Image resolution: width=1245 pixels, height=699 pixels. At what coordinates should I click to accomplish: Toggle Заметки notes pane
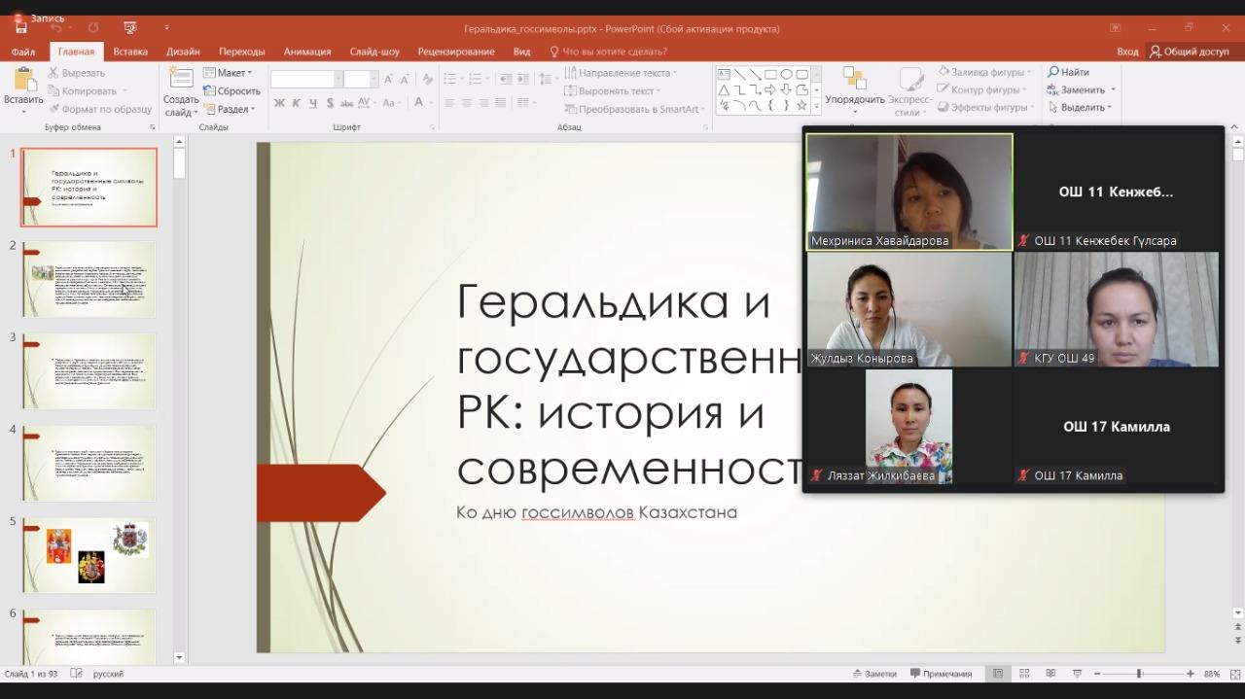pyautogui.click(x=873, y=674)
